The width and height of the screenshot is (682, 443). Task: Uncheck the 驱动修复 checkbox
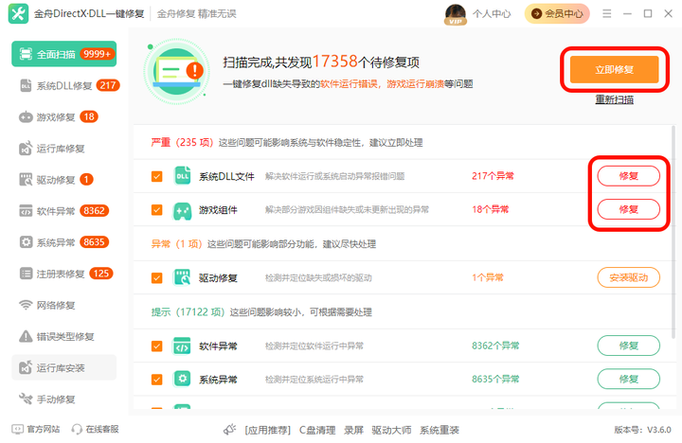coord(156,277)
